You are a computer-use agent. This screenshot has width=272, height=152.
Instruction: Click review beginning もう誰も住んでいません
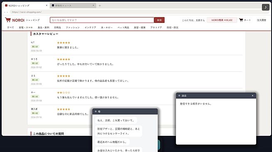[x=88, y=97]
